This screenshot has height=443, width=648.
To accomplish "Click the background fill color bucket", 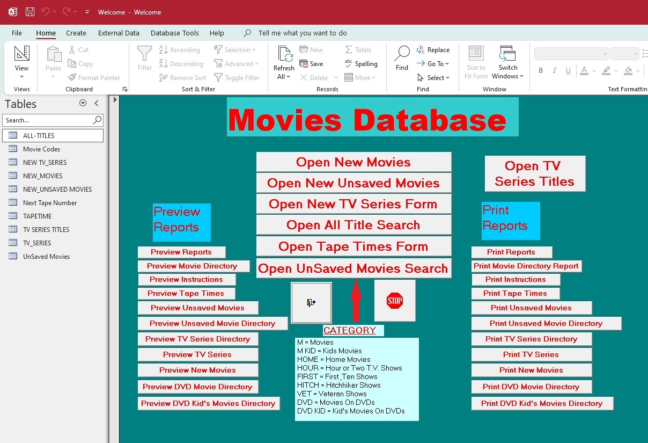I will click(628, 70).
